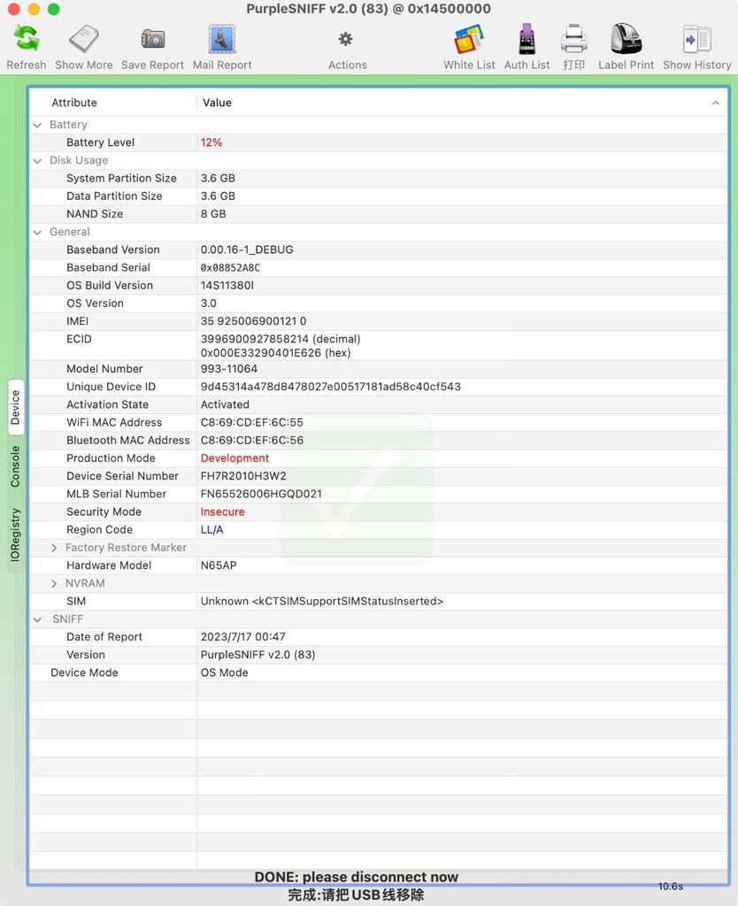Click the Attribute column header
Viewport: 738px width, 906px height.
click(x=74, y=103)
